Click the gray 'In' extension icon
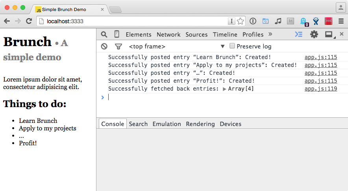Screen dimensions: 348x191 (290, 21)
